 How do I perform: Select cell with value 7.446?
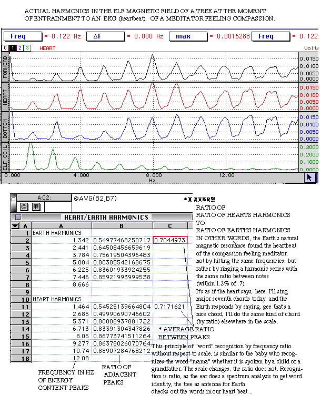point(62,277)
